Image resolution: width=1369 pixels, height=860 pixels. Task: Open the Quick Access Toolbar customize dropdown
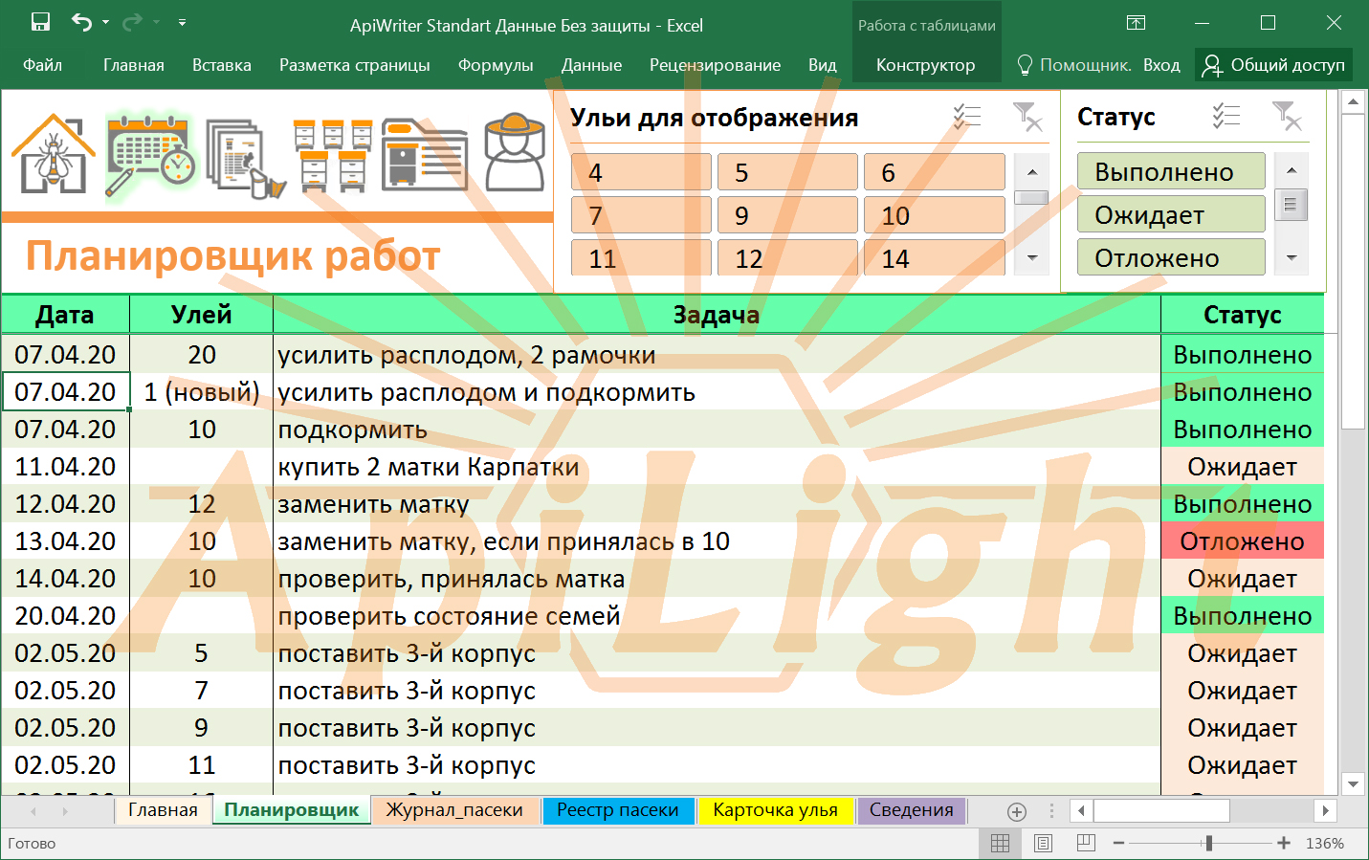pyautogui.click(x=182, y=22)
